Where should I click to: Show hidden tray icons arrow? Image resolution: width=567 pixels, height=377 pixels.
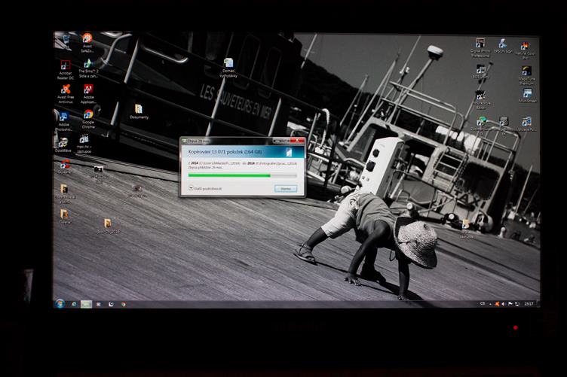click(490, 304)
